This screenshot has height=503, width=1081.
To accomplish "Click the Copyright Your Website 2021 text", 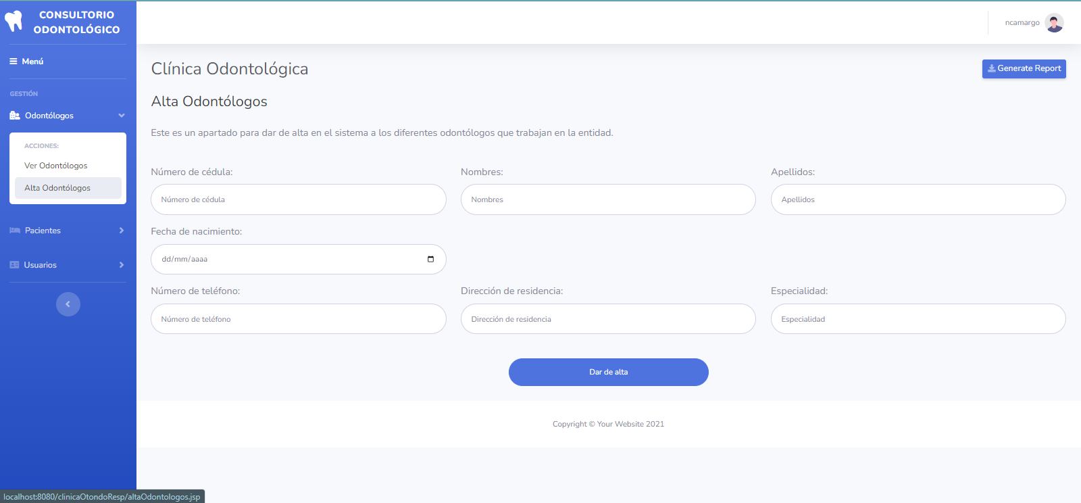I will click(x=608, y=424).
